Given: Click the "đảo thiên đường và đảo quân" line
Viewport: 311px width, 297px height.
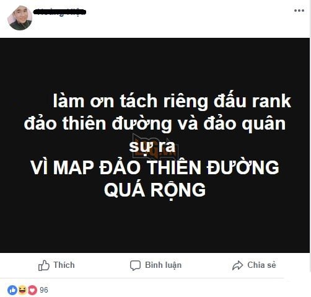Looking at the screenshot, I should click(155, 123).
